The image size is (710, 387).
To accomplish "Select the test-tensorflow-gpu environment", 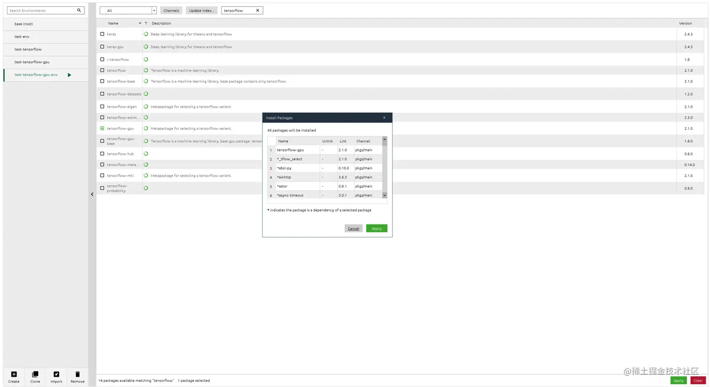I will tap(46, 62).
